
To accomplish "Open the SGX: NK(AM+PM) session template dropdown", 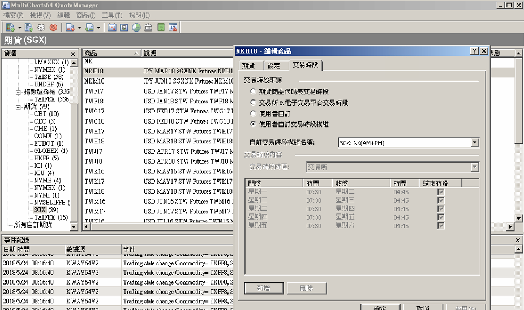I will 475,143.
